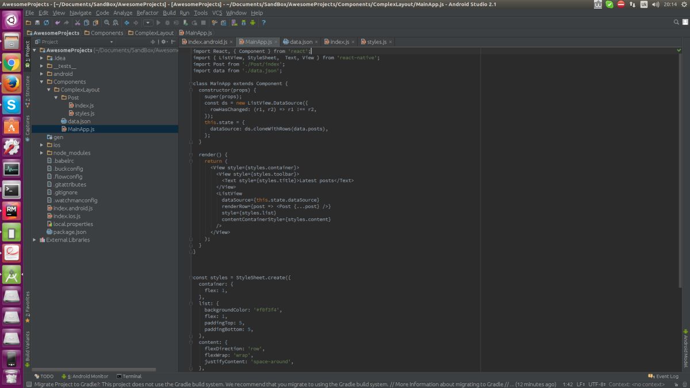
Task: Open the VCS menu
Action: (x=217, y=13)
